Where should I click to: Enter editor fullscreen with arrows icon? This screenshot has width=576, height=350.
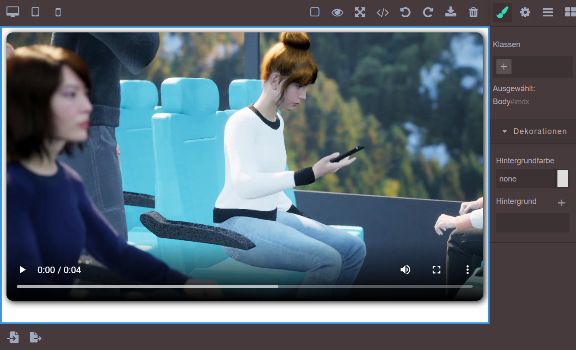pyautogui.click(x=360, y=12)
